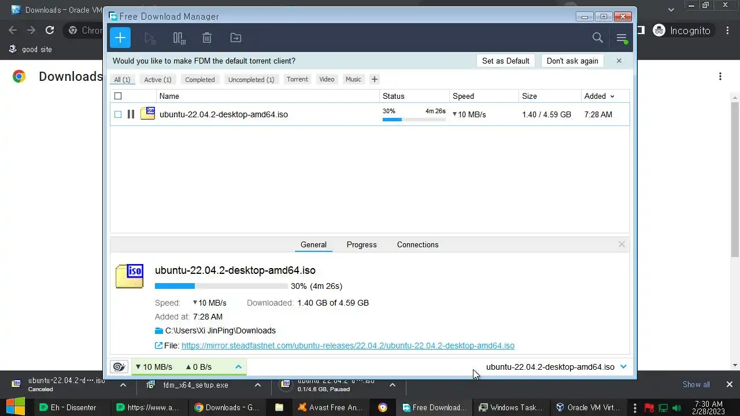This screenshot has height=416, width=740.
Task: Click the good site bookmark
Action: (30, 49)
